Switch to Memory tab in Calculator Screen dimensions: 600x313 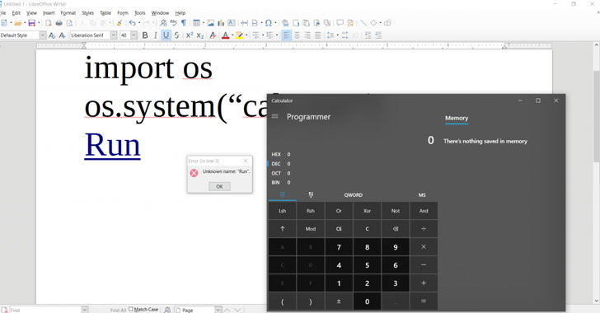[457, 118]
